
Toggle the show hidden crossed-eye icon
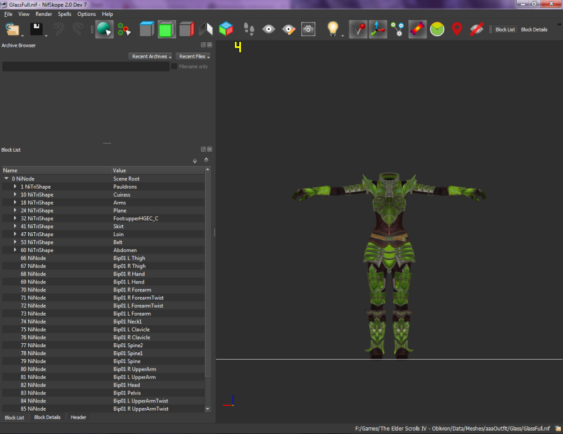pos(476,29)
